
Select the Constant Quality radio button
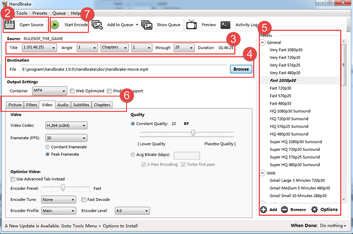coord(133,124)
